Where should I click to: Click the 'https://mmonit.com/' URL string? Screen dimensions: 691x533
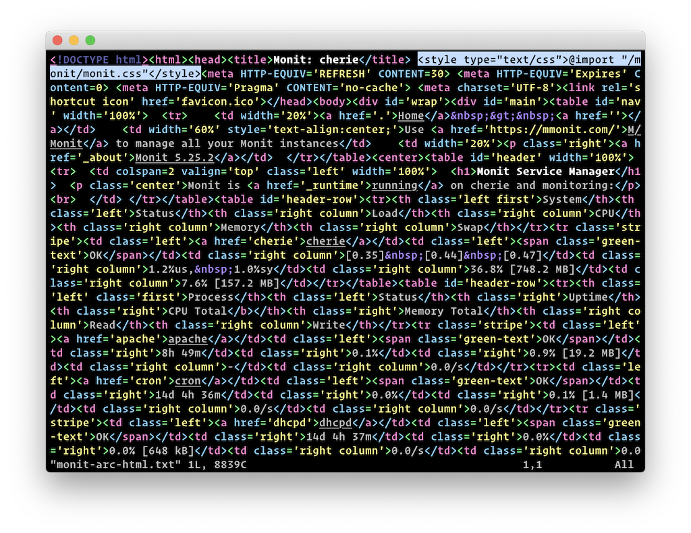tap(553, 130)
